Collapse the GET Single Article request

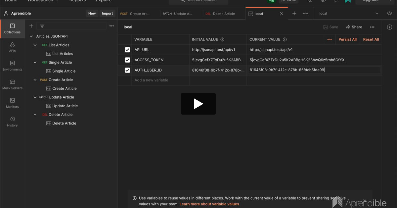click(x=35, y=62)
